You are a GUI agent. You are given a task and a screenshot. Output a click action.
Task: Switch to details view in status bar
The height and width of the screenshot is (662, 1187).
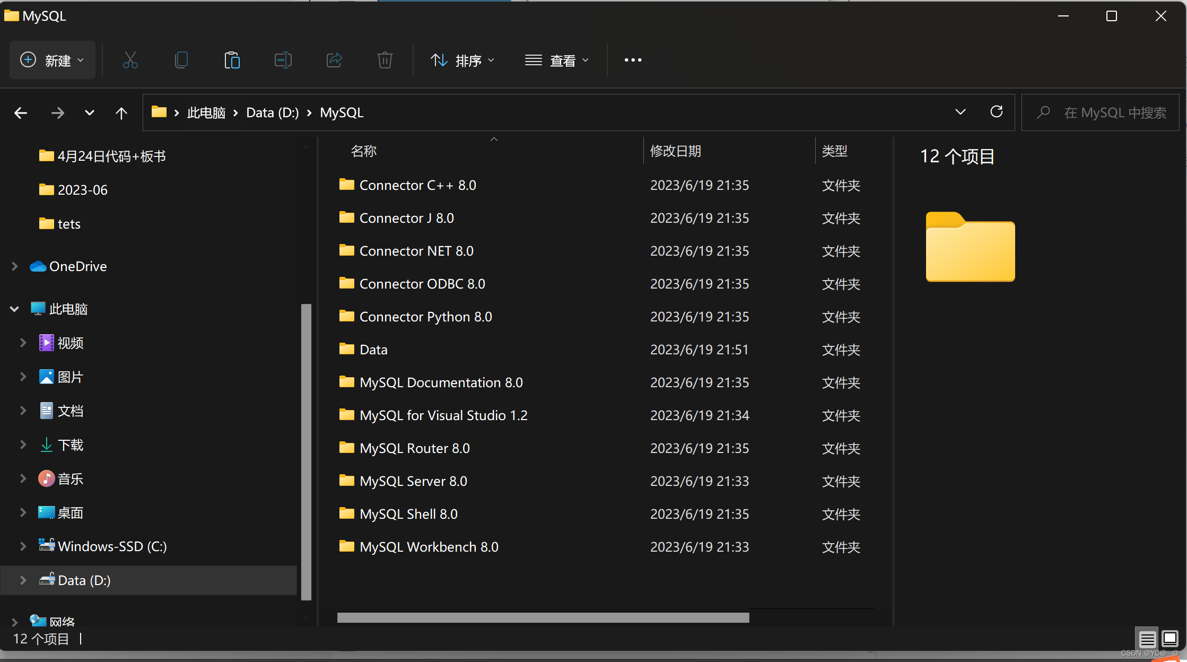pyautogui.click(x=1147, y=639)
